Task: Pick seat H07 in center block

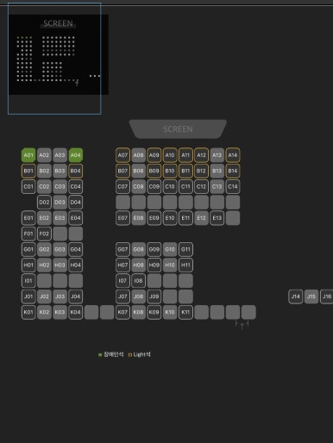Action: pos(123,265)
